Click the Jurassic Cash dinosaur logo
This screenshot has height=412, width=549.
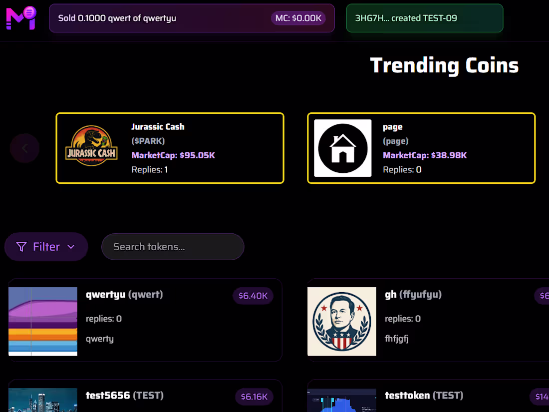91,148
